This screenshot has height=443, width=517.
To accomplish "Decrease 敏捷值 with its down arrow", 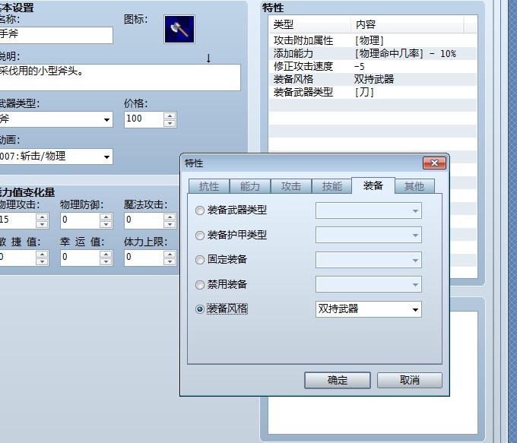I will pos(42,261).
